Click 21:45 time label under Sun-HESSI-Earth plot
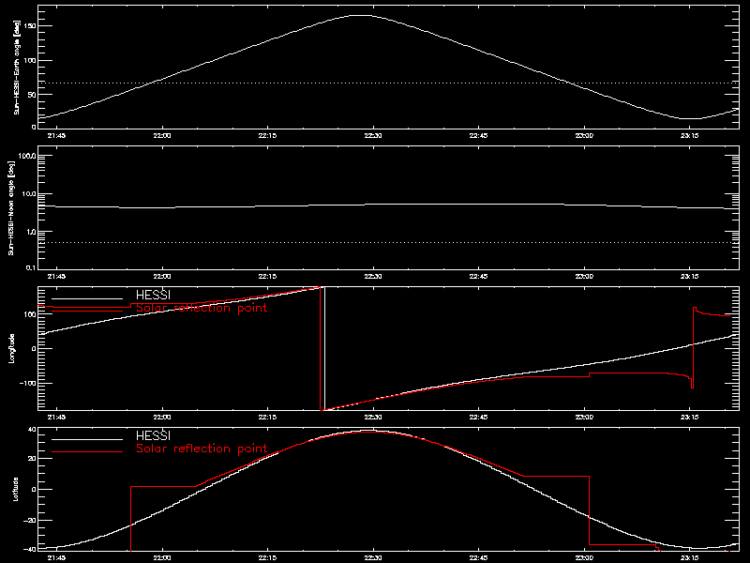The height and width of the screenshot is (563, 750). (57, 135)
